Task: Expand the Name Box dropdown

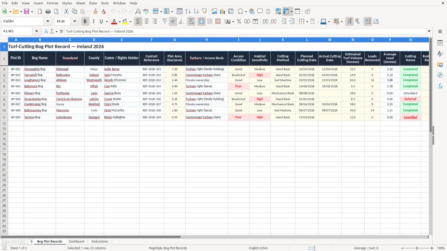Action: coord(37,31)
